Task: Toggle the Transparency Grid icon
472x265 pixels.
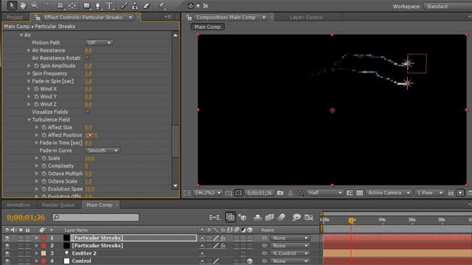Action: [359, 193]
